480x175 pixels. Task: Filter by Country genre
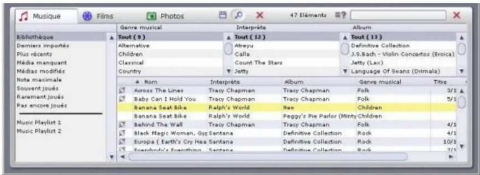tap(171, 71)
